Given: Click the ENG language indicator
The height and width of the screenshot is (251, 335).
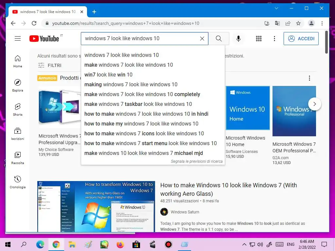Looking at the screenshot, I should coord(291,244).
